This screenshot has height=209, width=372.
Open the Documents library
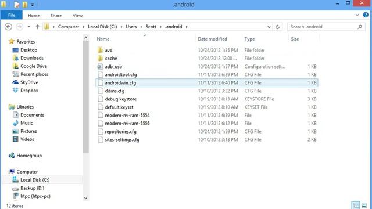pos(32,115)
